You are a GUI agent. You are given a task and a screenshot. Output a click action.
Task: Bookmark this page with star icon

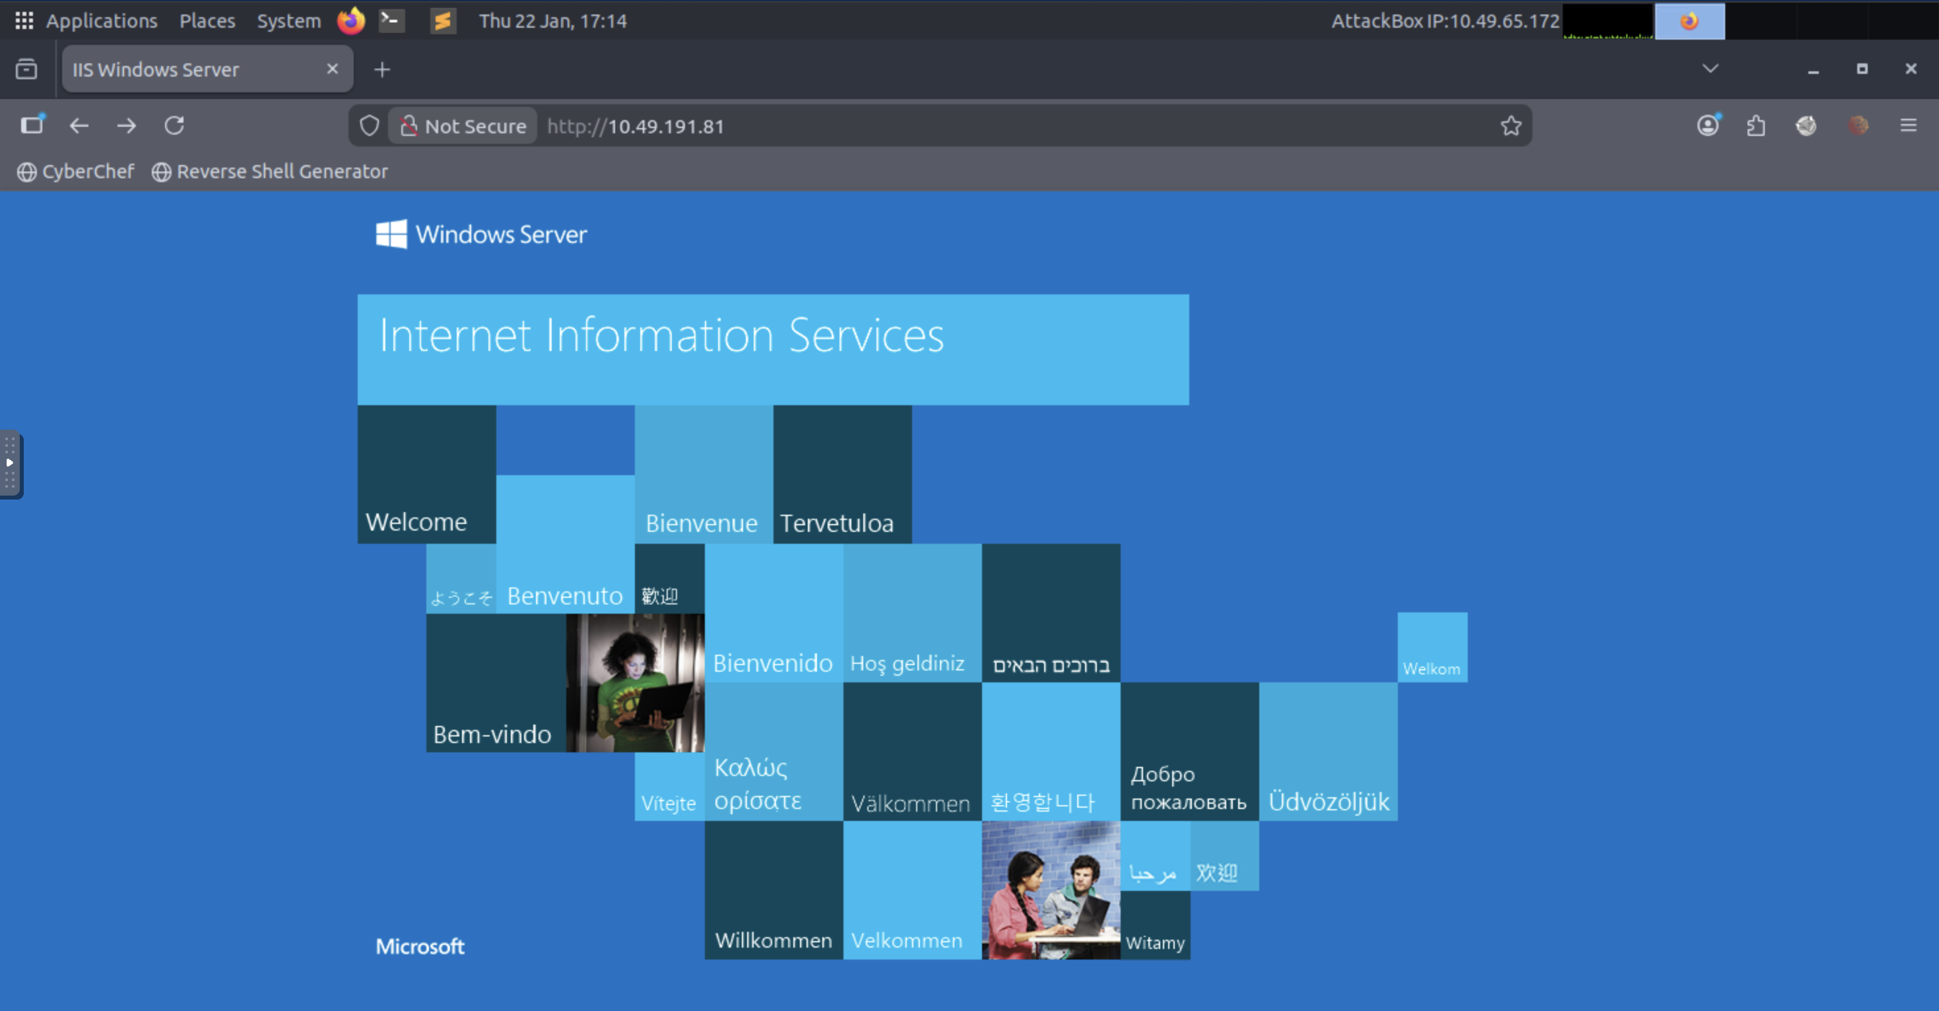point(1511,126)
